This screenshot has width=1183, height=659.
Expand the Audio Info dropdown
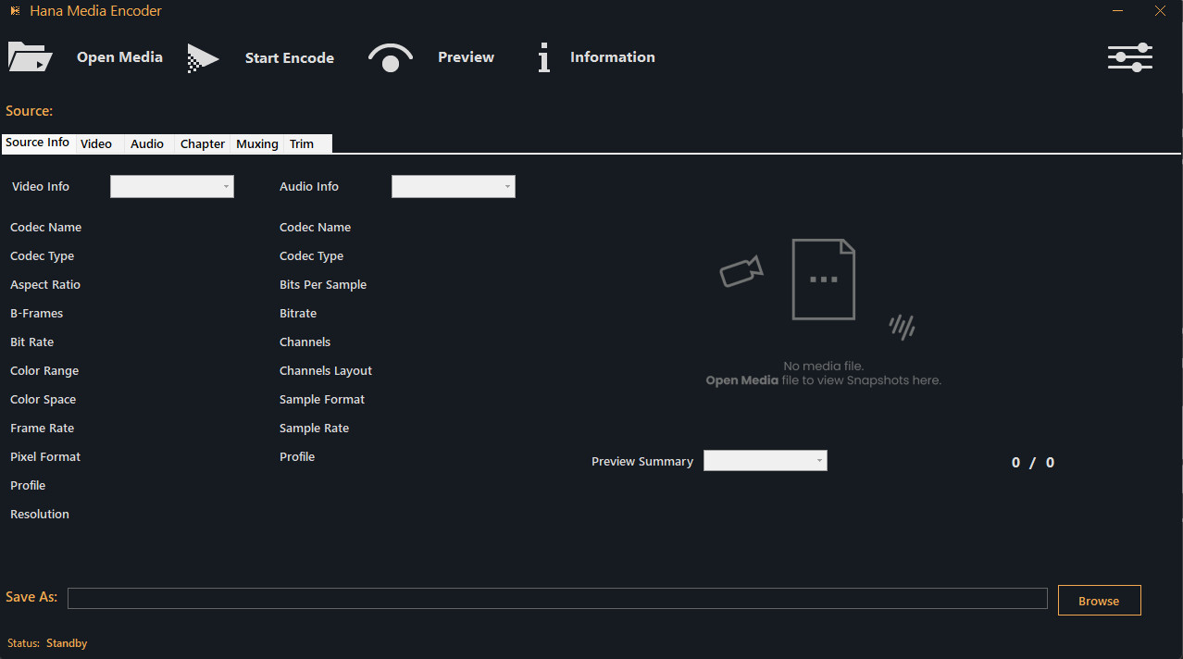point(454,186)
